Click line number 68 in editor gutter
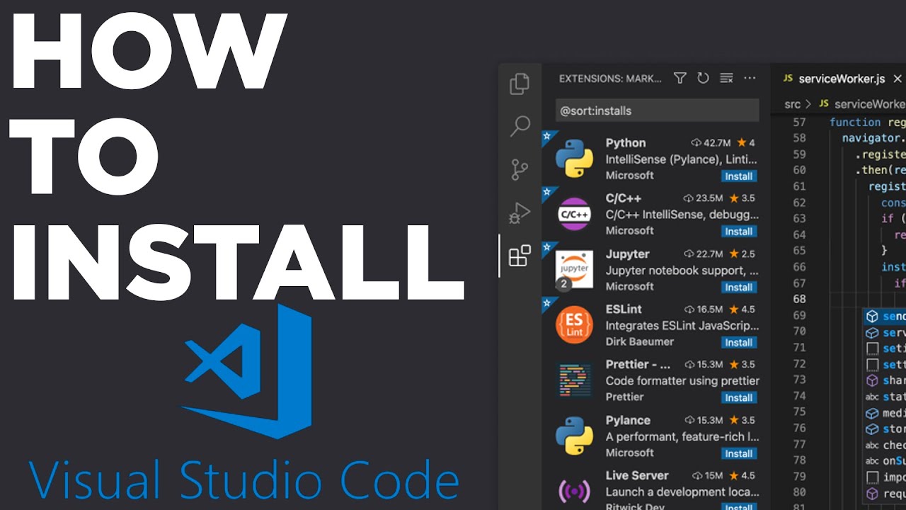The height and width of the screenshot is (510, 906). pos(798,299)
